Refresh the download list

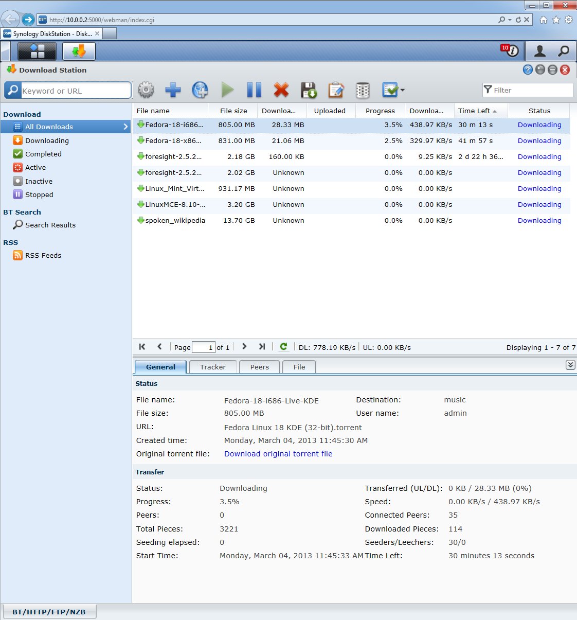coord(283,347)
